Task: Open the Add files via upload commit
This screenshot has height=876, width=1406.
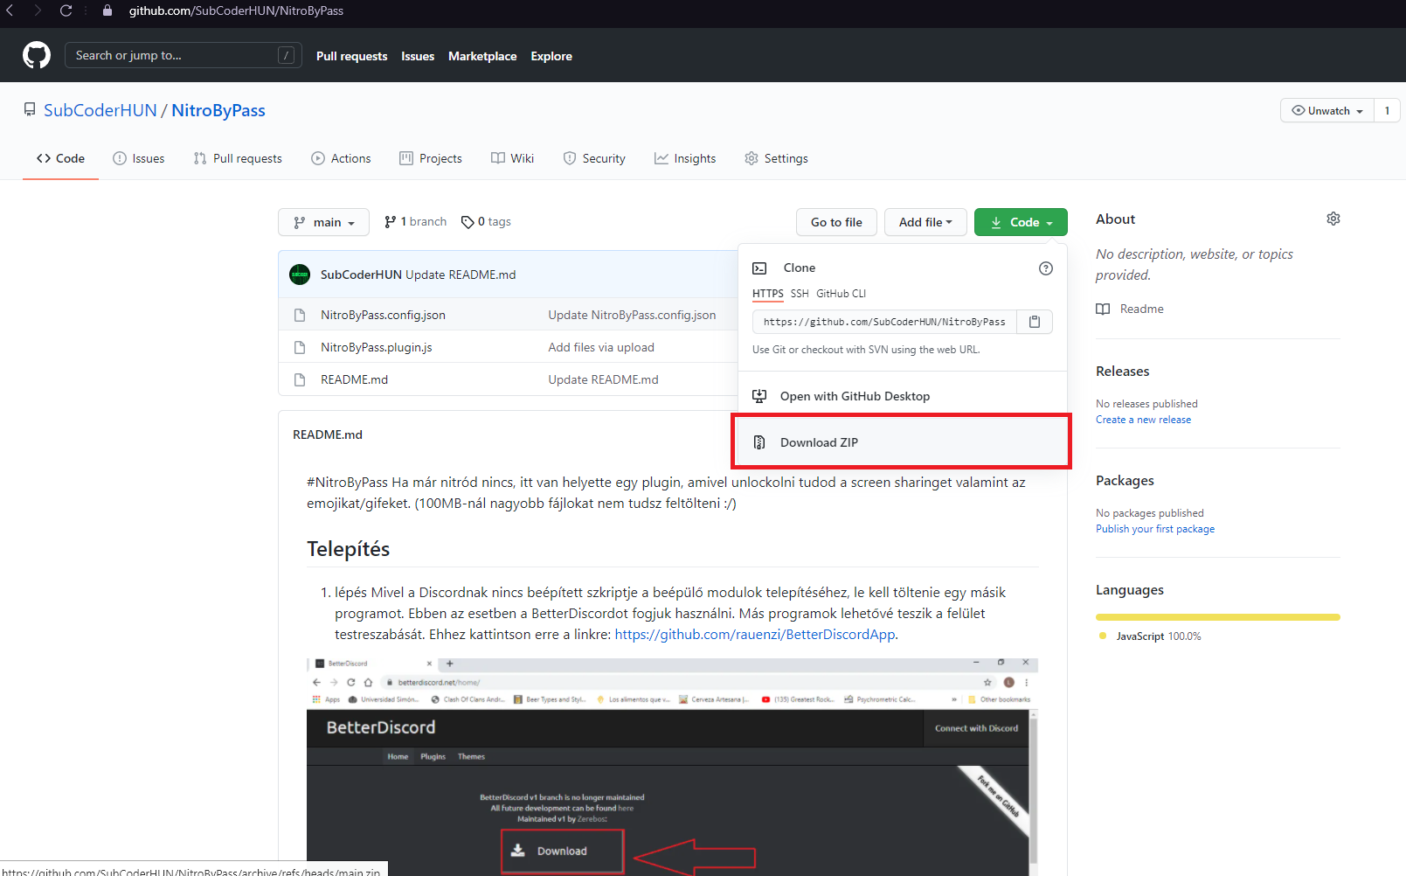Action: 601,347
